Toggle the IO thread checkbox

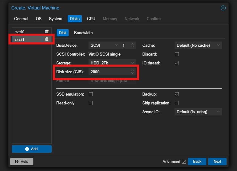coord(177,63)
